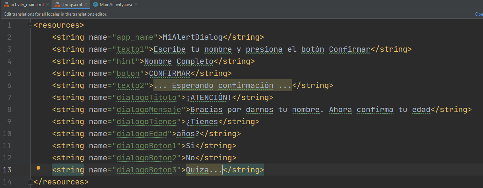Click the lightbulb quick-fix icon on line 13
Screen dimensions: 483x188
point(38,169)
